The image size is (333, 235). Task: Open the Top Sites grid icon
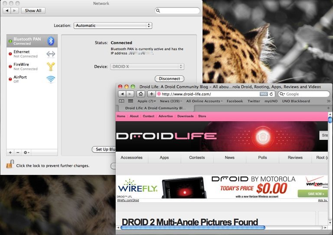131,101
